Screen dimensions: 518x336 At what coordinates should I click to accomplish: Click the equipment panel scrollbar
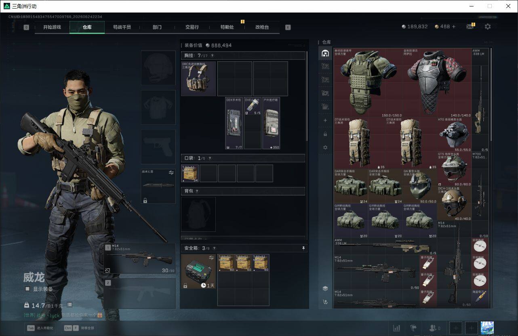tap(307, 97)
